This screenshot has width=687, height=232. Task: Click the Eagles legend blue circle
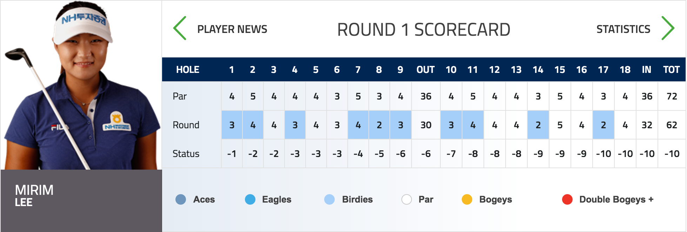click(250, 199)
